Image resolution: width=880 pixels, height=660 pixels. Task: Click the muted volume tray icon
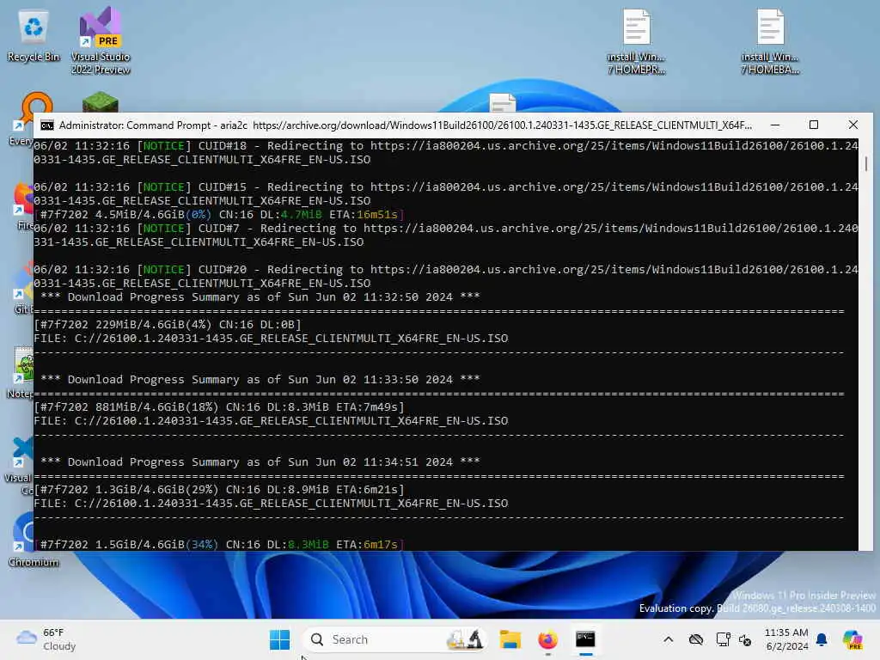[746, 639]
